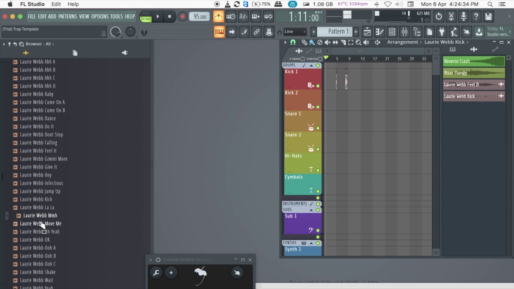Select the mute tool in playlist toolbar

click(x=328, y=42)
